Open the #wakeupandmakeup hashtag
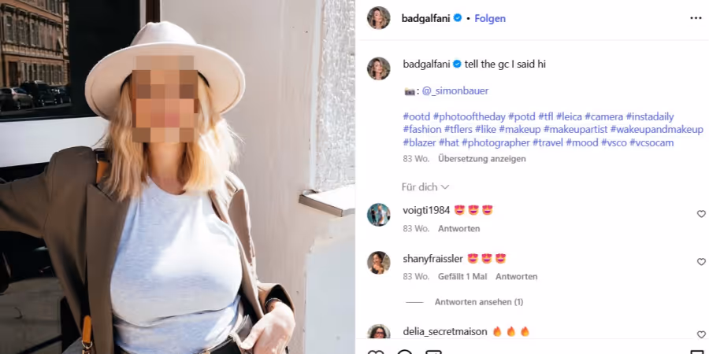709x354 pixels. [657, 130]
